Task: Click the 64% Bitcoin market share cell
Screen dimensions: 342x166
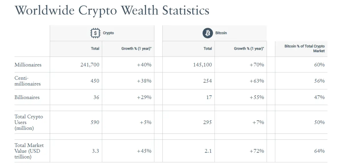Action: [319, 151]
